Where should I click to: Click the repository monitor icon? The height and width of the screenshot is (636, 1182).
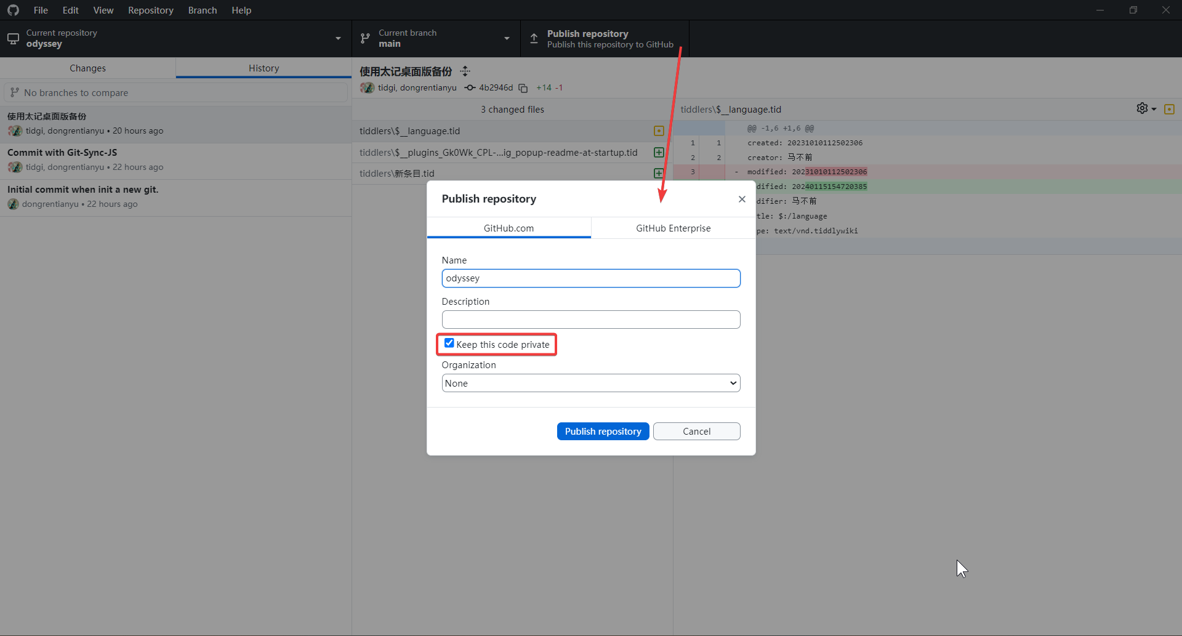[x=13, y=39]
